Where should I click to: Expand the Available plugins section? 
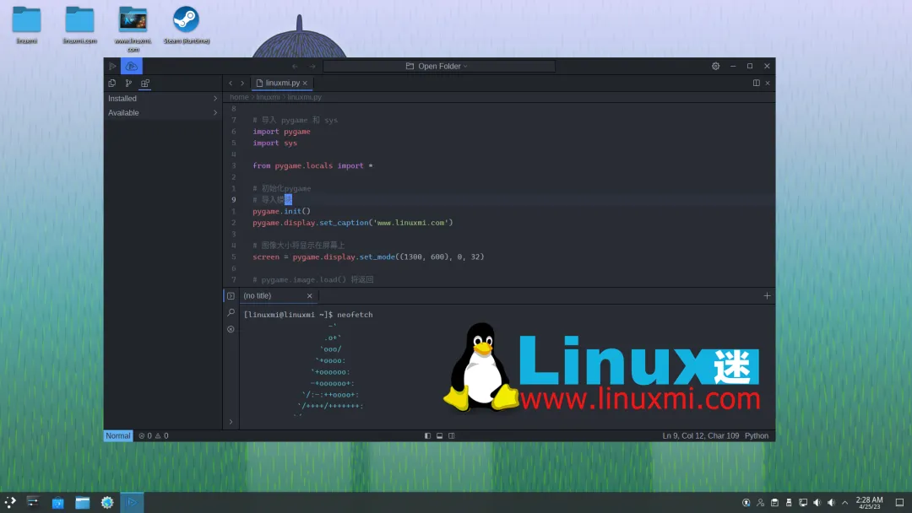point(163,113)
